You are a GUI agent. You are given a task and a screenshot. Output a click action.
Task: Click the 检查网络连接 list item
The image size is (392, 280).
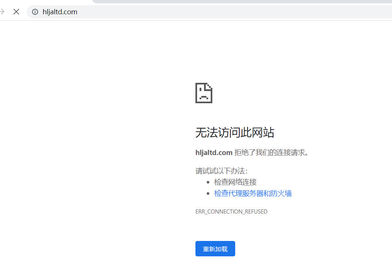tap(235, 182)
